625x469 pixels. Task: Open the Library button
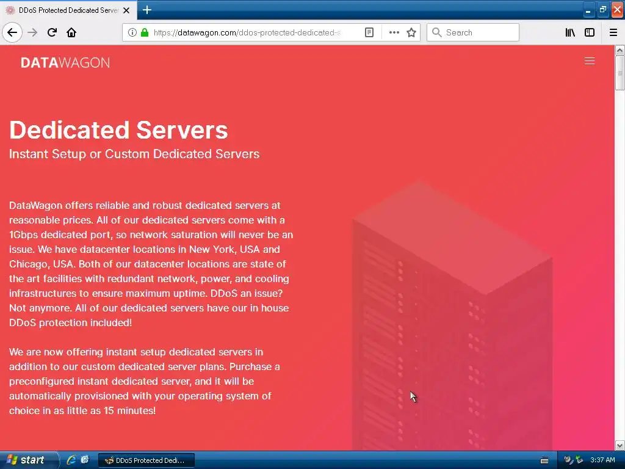click(x=570, y=32)
